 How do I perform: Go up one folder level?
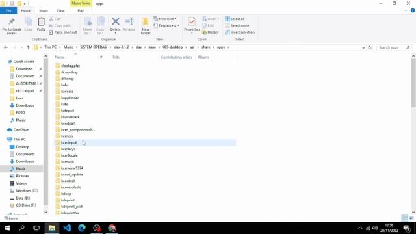(x=28, y=47)
